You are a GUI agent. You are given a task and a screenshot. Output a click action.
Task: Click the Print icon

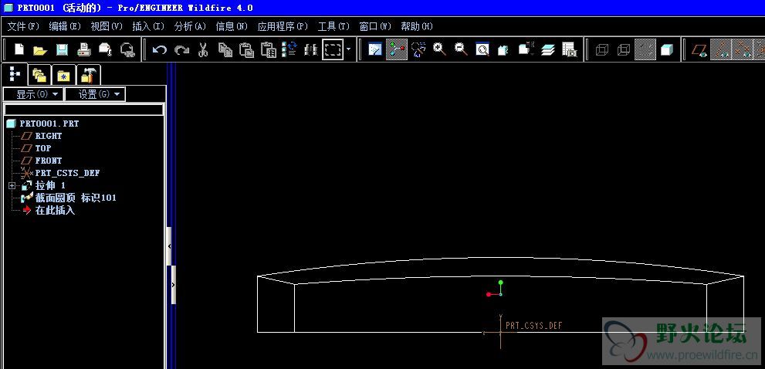(x=84, y=49)
